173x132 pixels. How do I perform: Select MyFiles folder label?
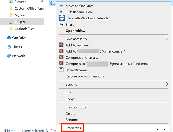[x=20, y=15]
